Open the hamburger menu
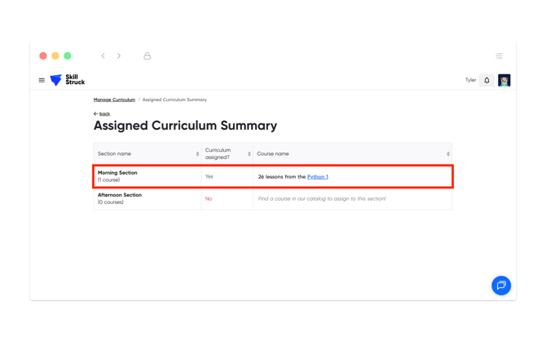 pos(42,80)
